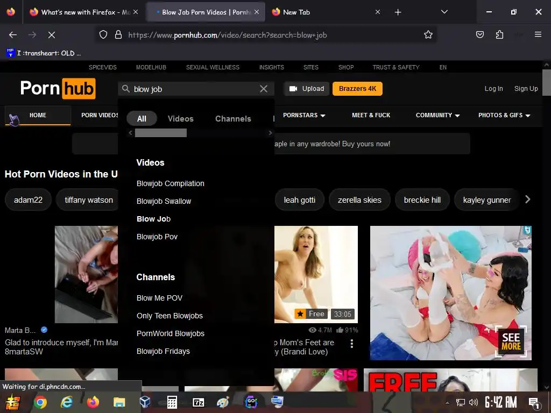This screenshot has height=413, width=551.
Task: Select the adam22 trending chip
Action: coord(28,200)
